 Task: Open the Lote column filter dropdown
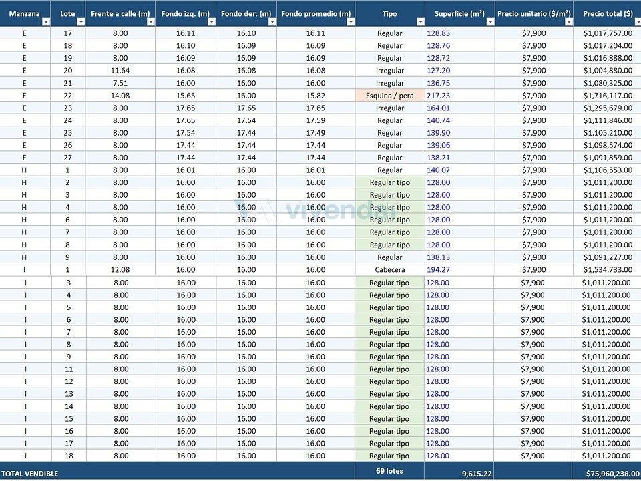81,22
